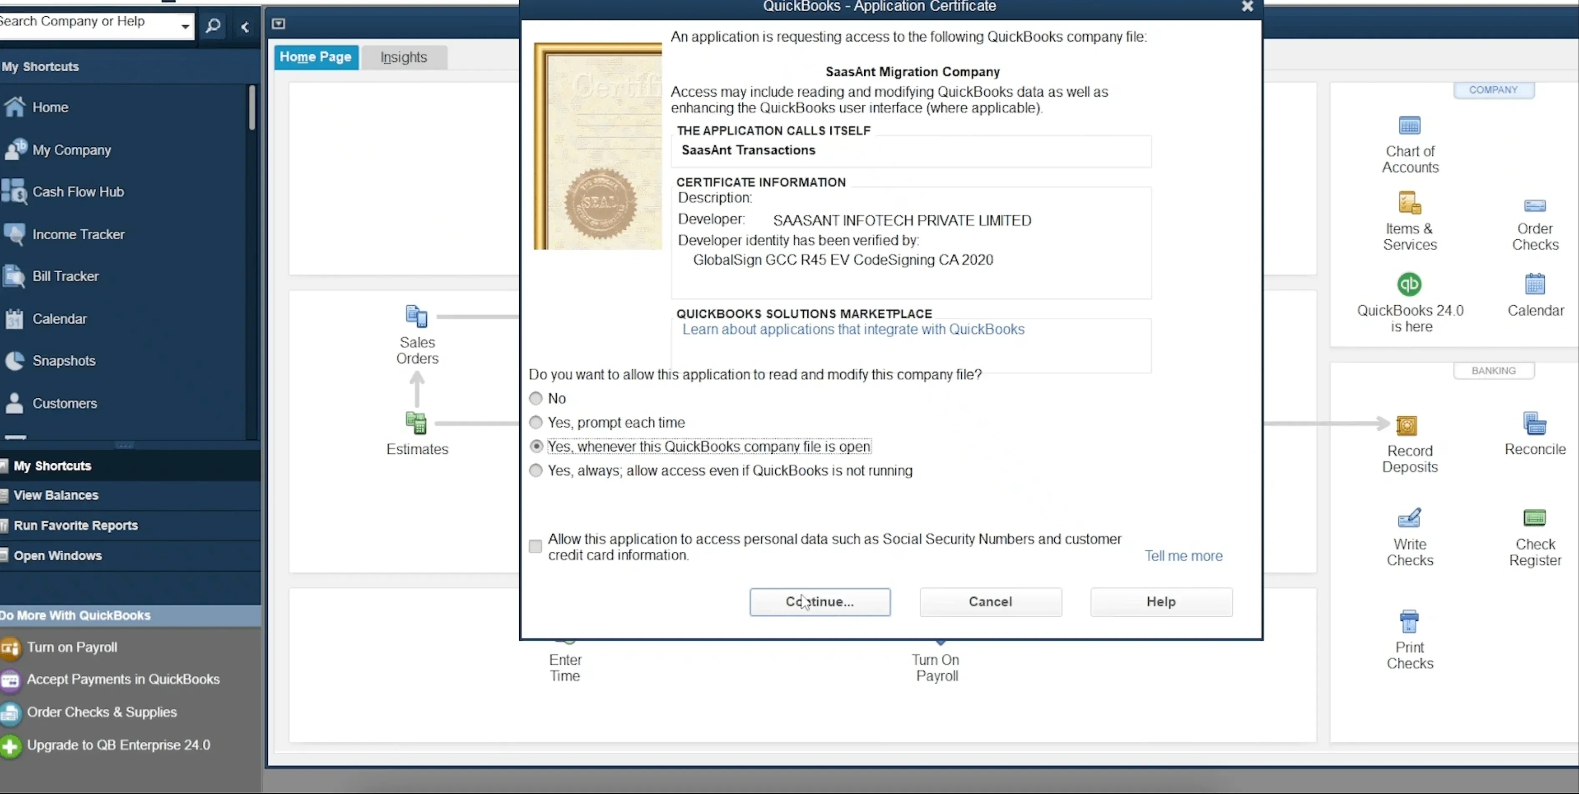This screenshot has height=794, width=1579.
Task: Check allow access to personal data
Action: pos(535,546)
